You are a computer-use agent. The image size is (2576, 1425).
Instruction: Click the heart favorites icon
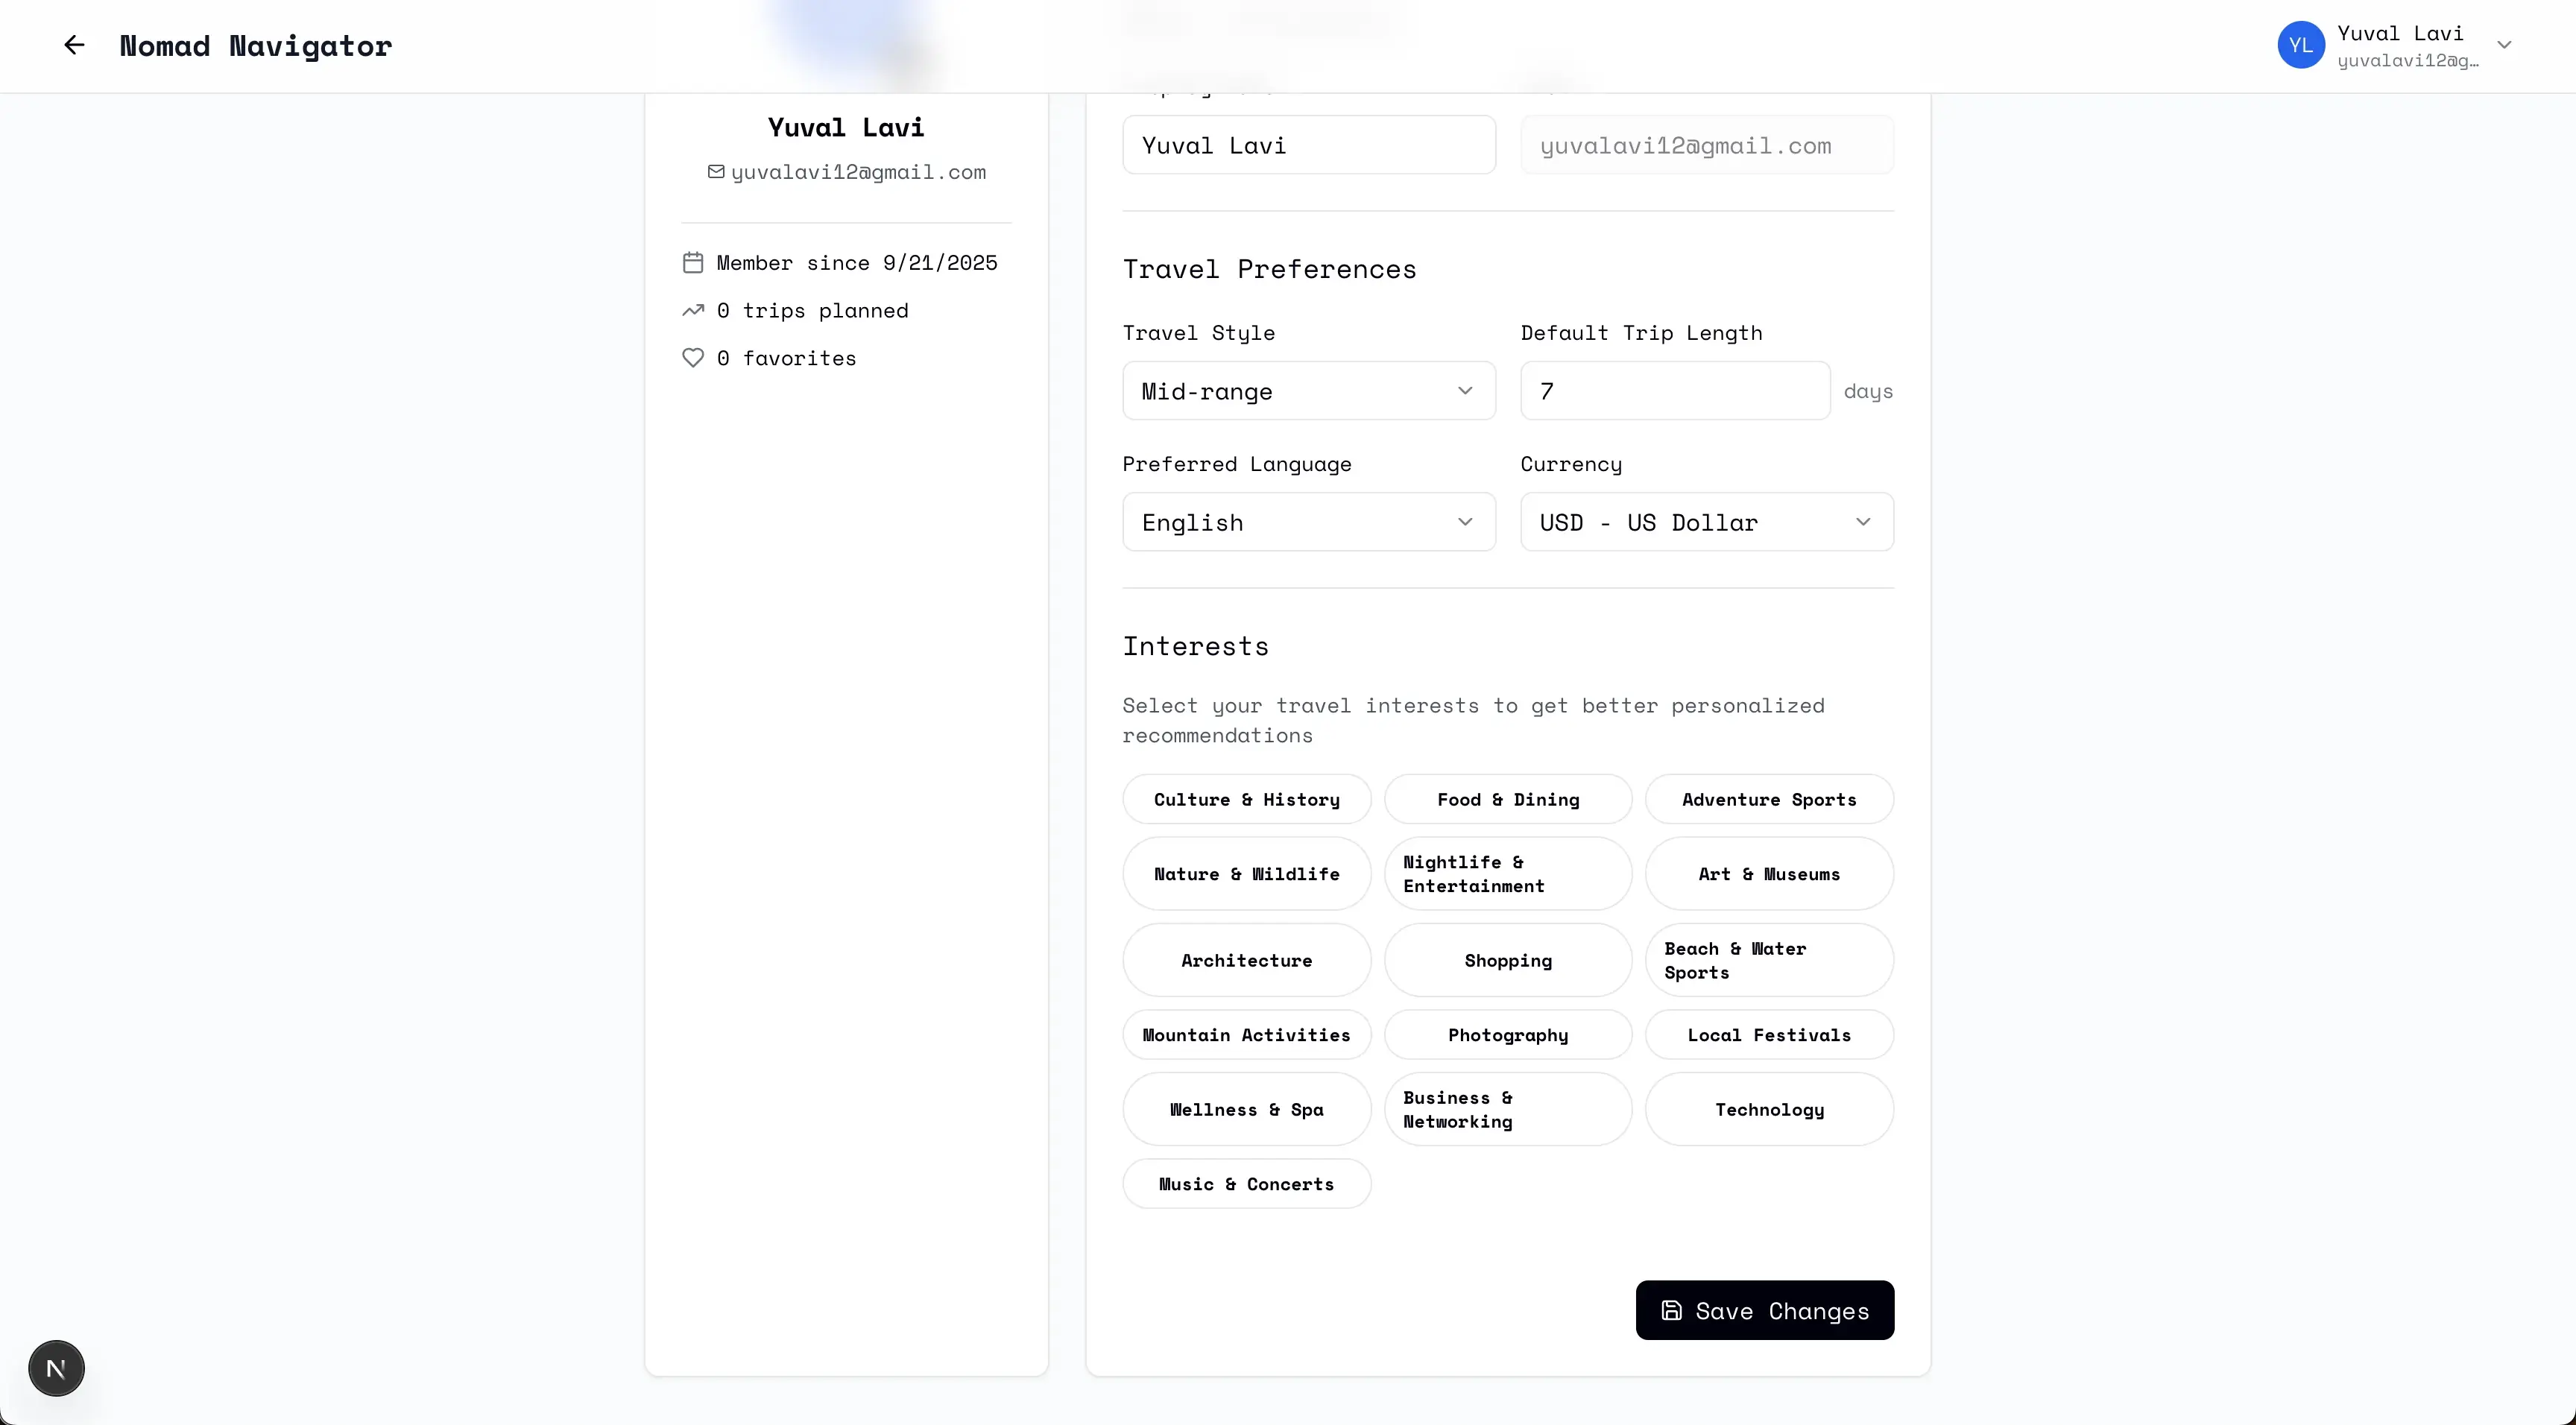[x=693, y=358]
